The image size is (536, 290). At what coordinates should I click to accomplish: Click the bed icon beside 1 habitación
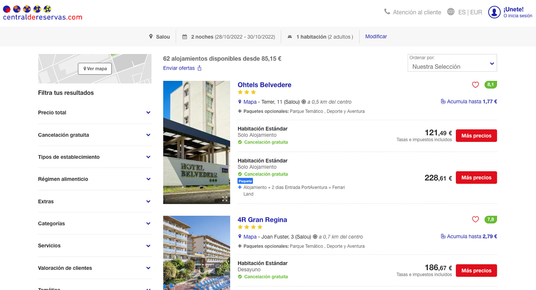point(290,37)
